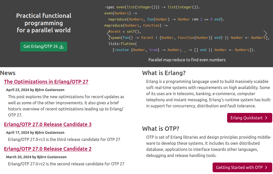
Task: Click the Erlang Quickstart button
Action: coord(250,118)
